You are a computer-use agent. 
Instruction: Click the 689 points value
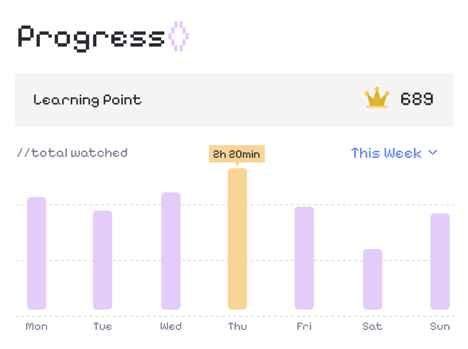[x=417, y=100]
